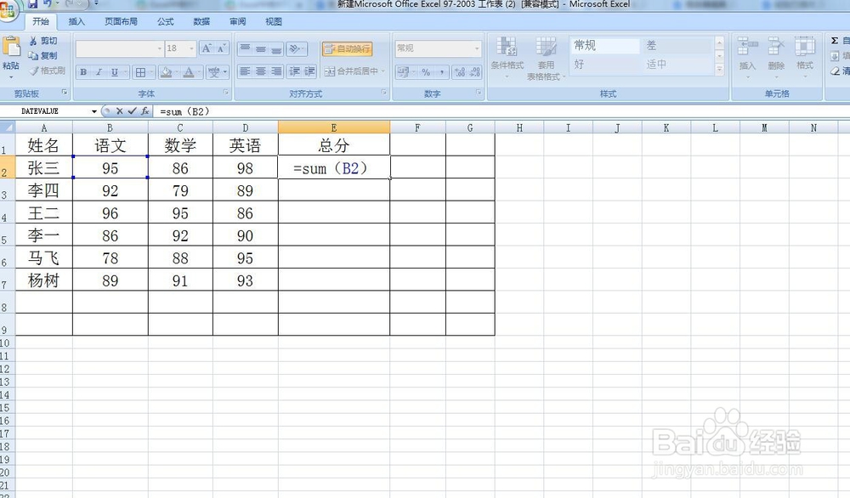
Task: Decrease cell indent
Action: pos(294,71)
